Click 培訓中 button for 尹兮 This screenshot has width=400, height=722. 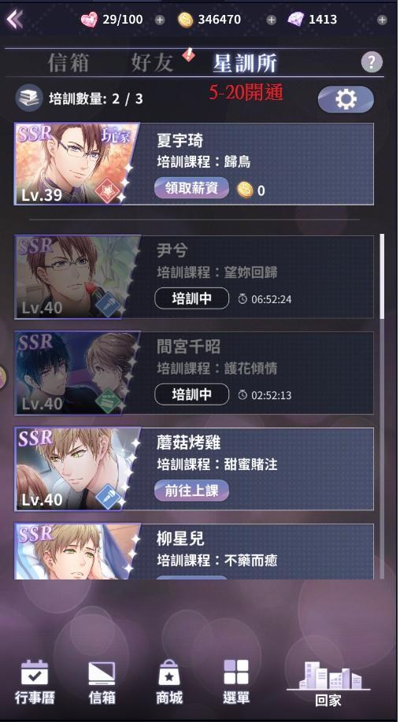(x=191, y=298)
